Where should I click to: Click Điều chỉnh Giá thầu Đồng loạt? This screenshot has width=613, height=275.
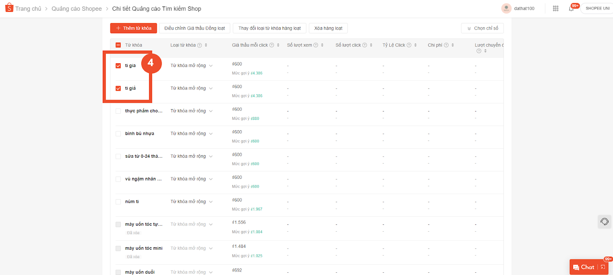[x=195, y=28]
